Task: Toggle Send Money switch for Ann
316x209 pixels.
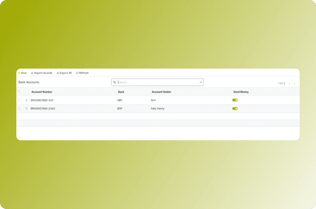Action: pyautogui.click(x=235, y=100)
